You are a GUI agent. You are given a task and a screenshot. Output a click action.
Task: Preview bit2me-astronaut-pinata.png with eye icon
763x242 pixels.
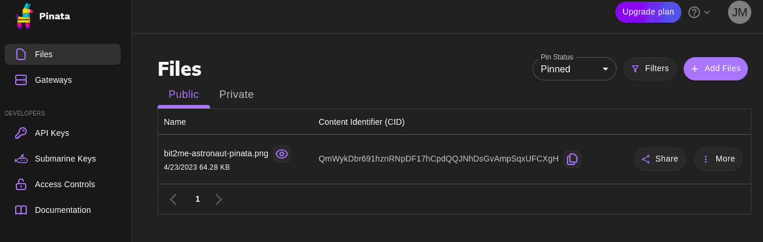pos(282,154)
